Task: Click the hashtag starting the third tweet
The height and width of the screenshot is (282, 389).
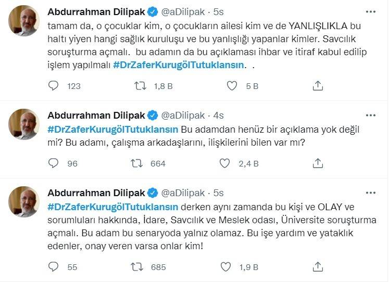Action: pyautogui.click(x=112, y=207)
